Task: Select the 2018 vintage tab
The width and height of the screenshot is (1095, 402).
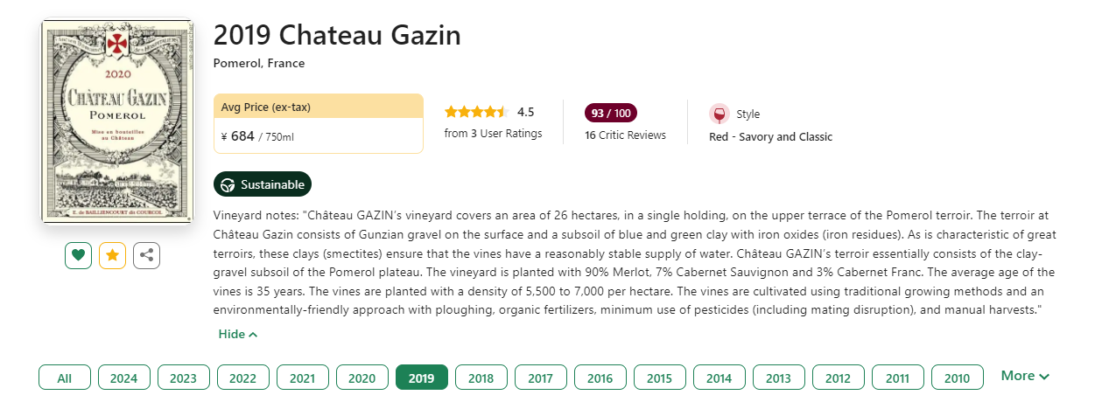Action: point(481,378)
